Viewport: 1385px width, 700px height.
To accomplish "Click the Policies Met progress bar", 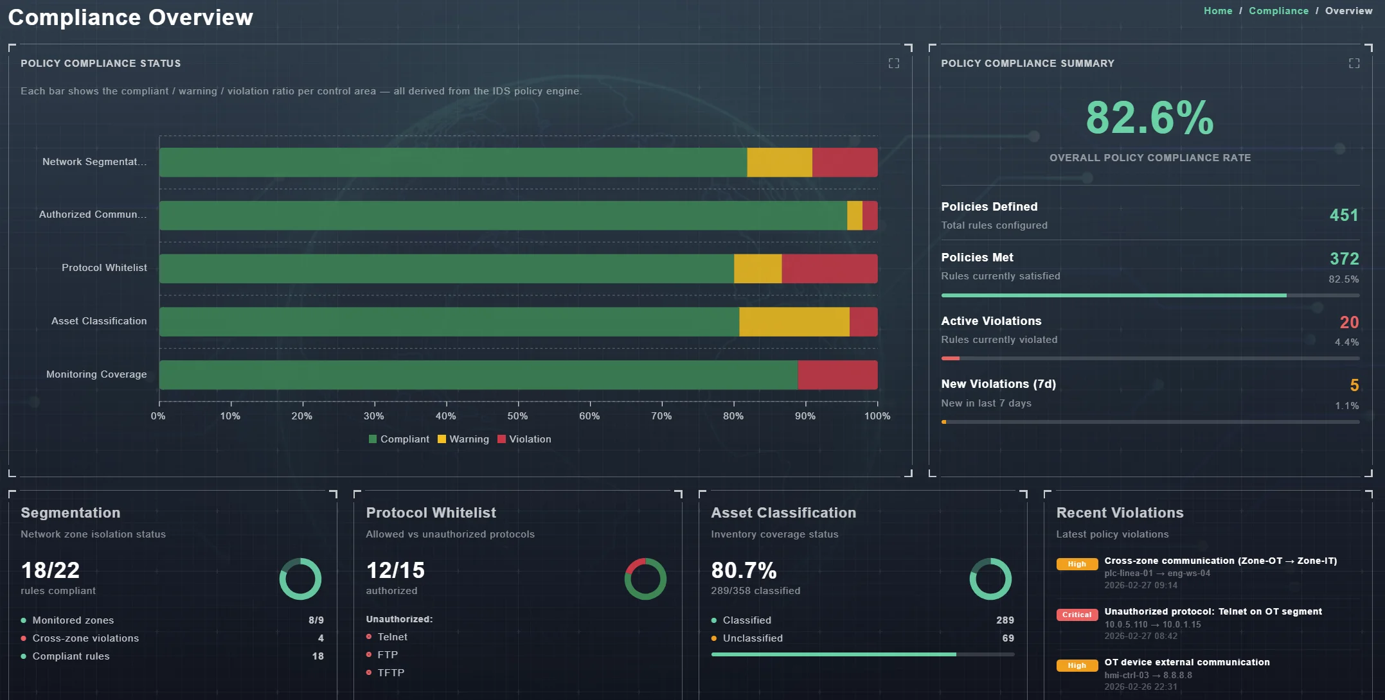I will point(1150,295).
